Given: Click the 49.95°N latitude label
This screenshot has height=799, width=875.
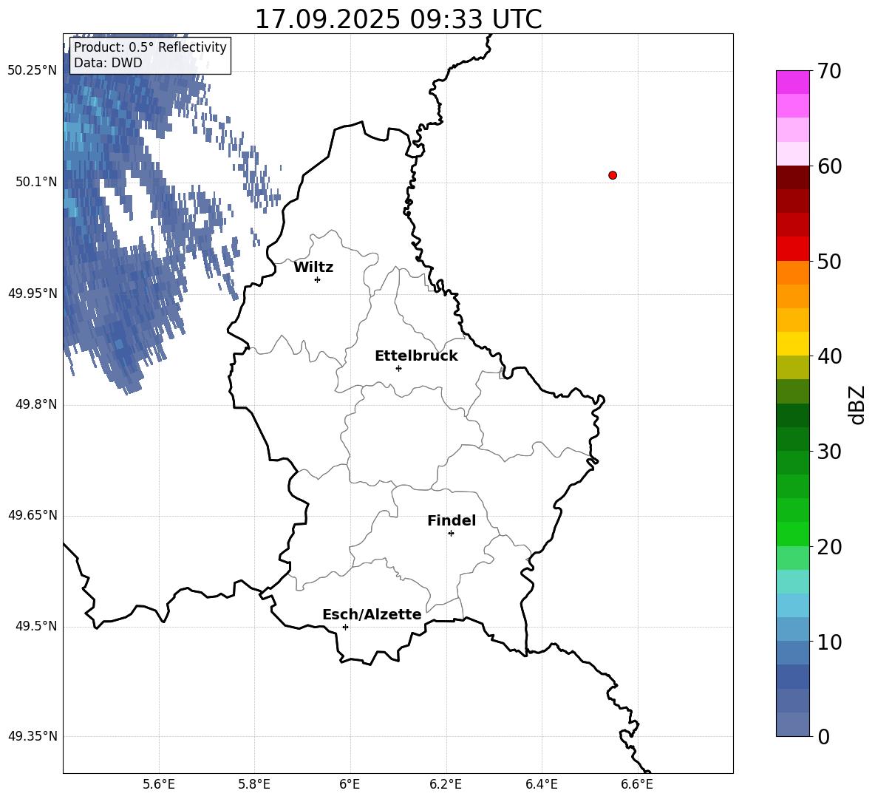Looking at the screenshot, I should click(x=32, y=293).
